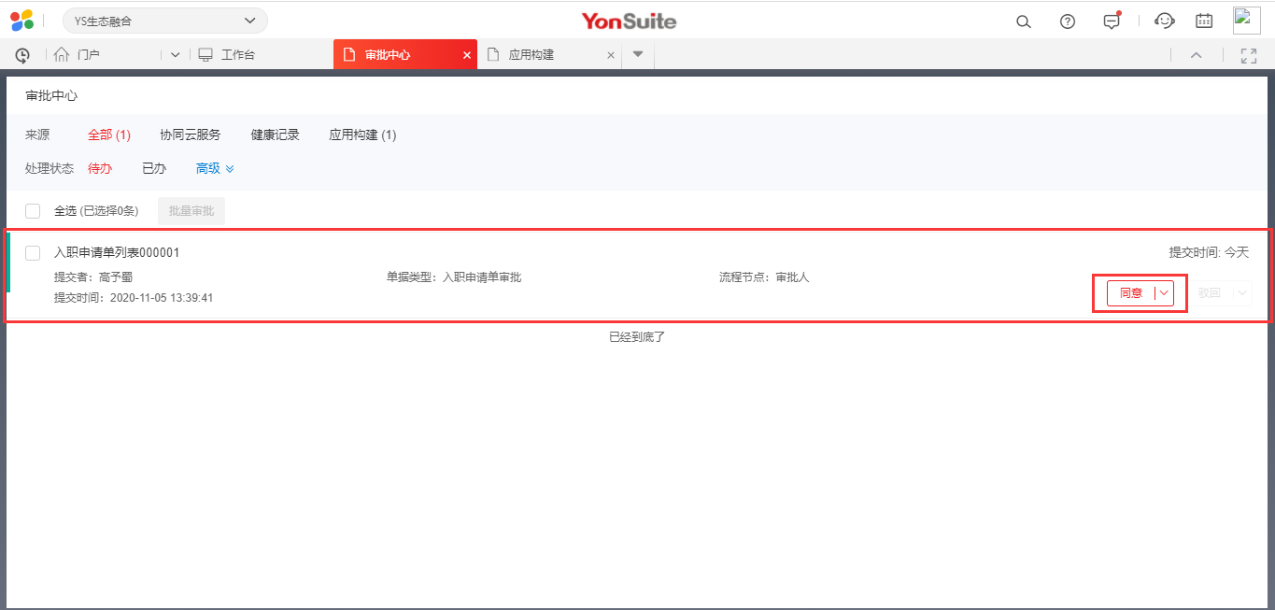Open the arrow beside 驳回 button
This screenshot has width=1275, height=610.
(1242, 292)
